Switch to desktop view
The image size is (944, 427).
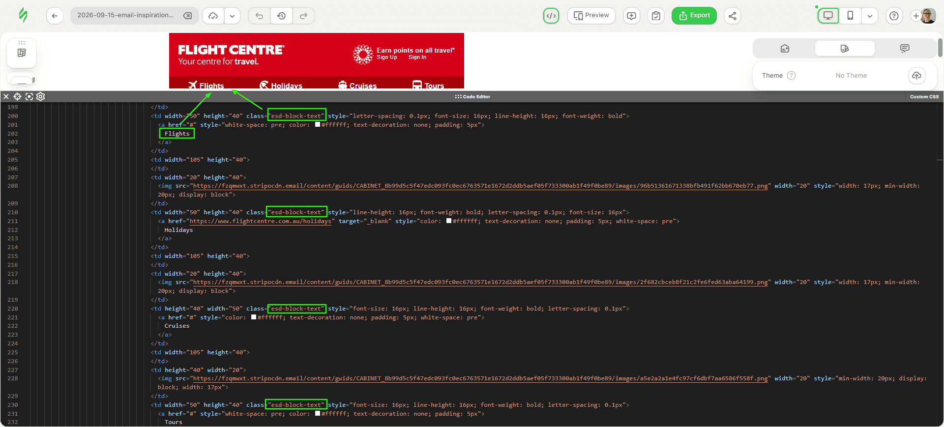pos(828,16)
